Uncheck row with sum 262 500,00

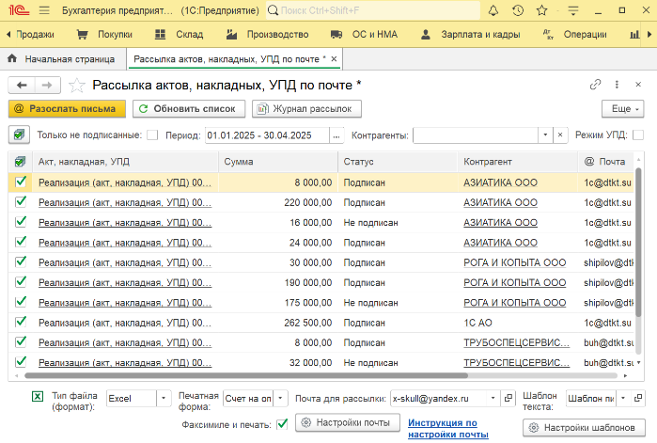coord(20,322)
